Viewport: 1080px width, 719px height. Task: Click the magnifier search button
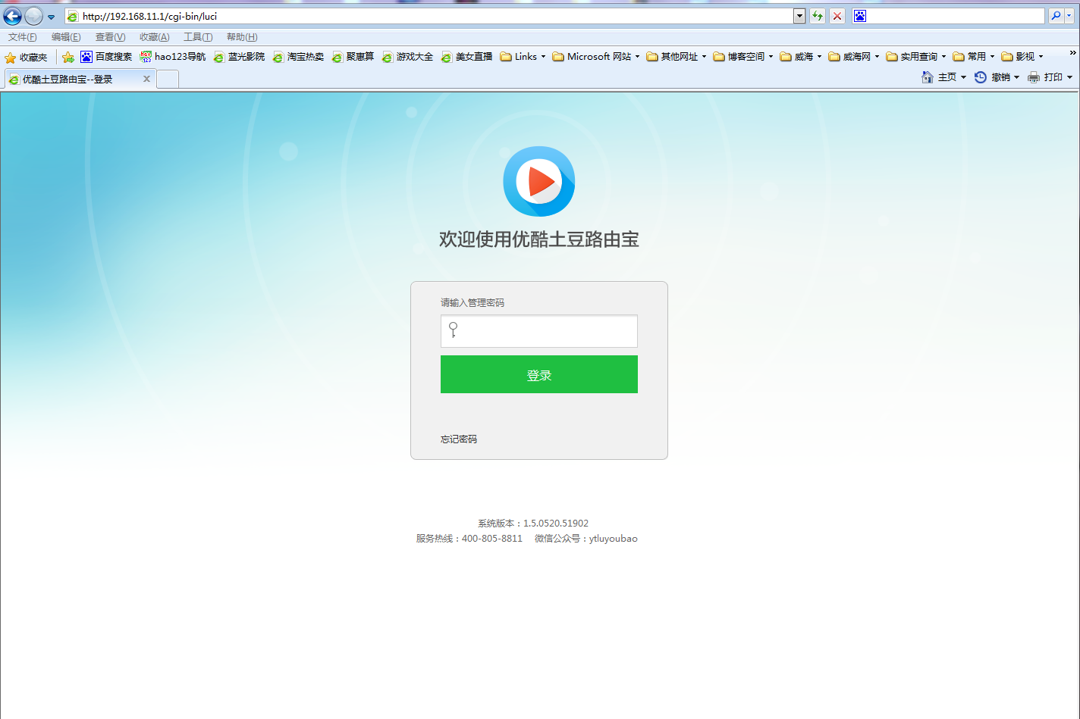point(1055,16)
